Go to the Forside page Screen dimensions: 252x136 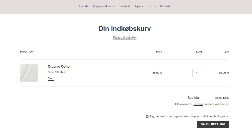coord(84,6)
